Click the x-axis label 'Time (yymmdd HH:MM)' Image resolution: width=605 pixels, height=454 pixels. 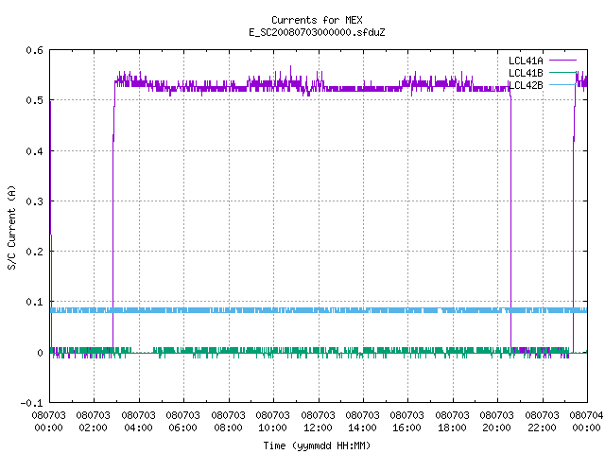pyautogui.click(x=317, y=445)
